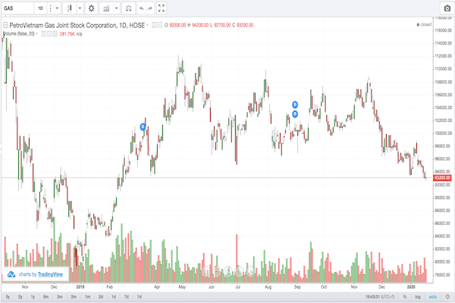455x303 pixels.
Task: Click second legend icon after HOSE title
Action: 159,25
